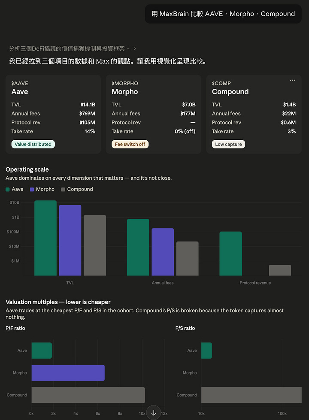Click Aave take rate value 14%
Image resolution: width=309 pixels, height=420 pixels.
[90, 132]
